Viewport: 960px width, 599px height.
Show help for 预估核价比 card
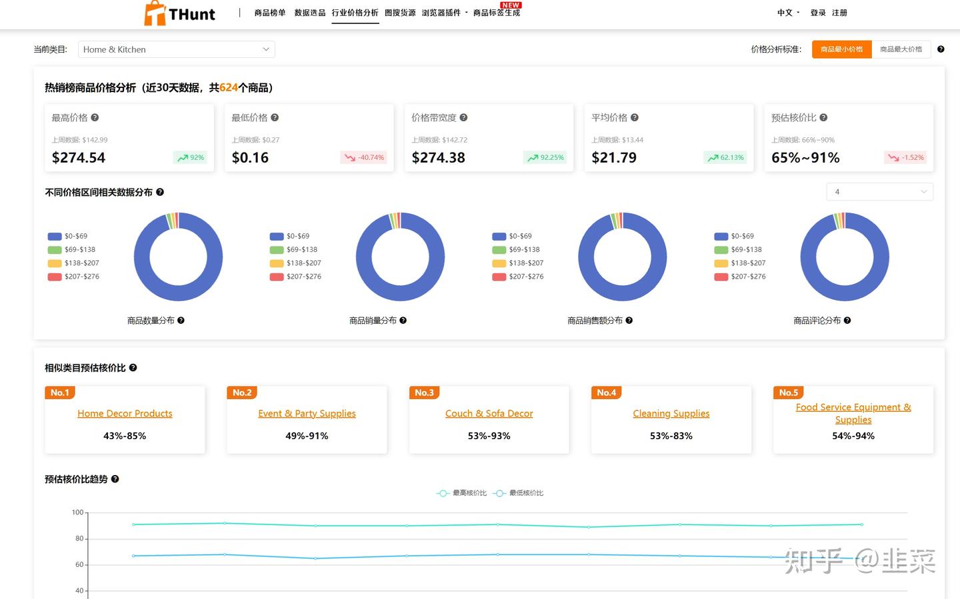tap(823, 117)
